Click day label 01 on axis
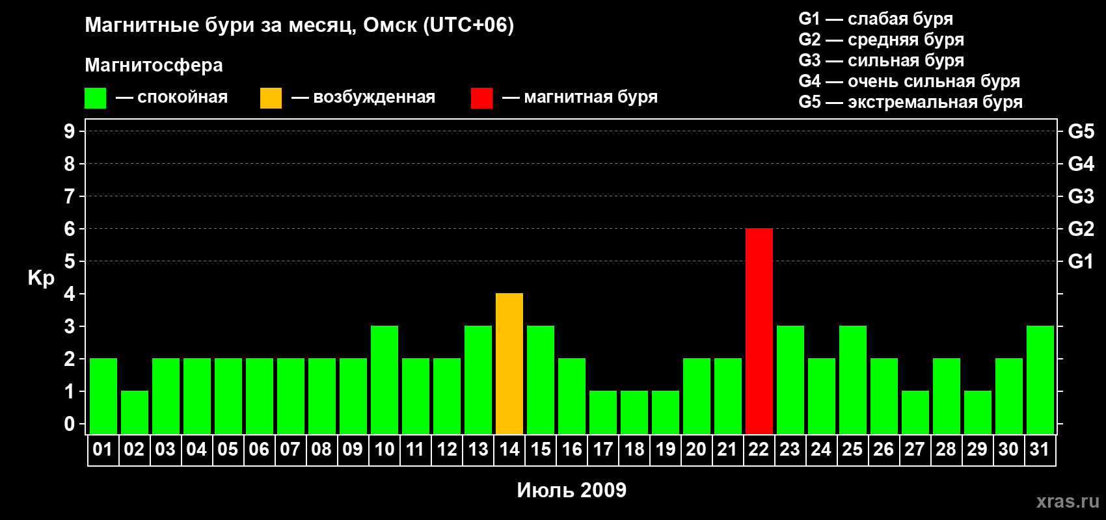 [103, 450]
